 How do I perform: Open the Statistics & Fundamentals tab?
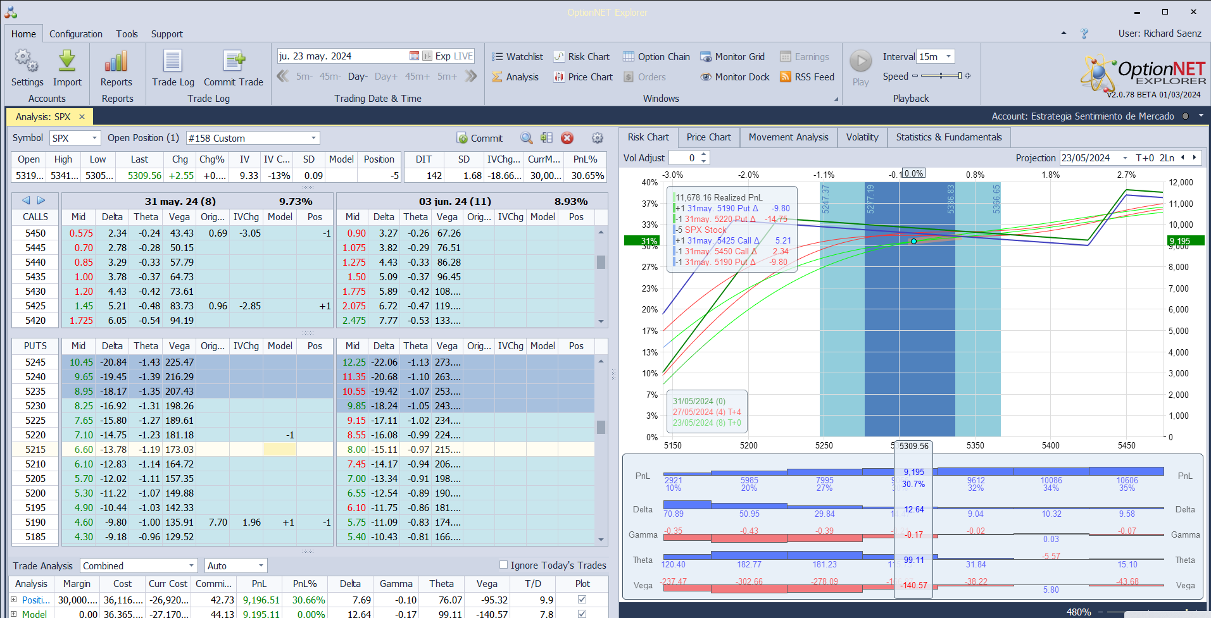tap(949, 137)
